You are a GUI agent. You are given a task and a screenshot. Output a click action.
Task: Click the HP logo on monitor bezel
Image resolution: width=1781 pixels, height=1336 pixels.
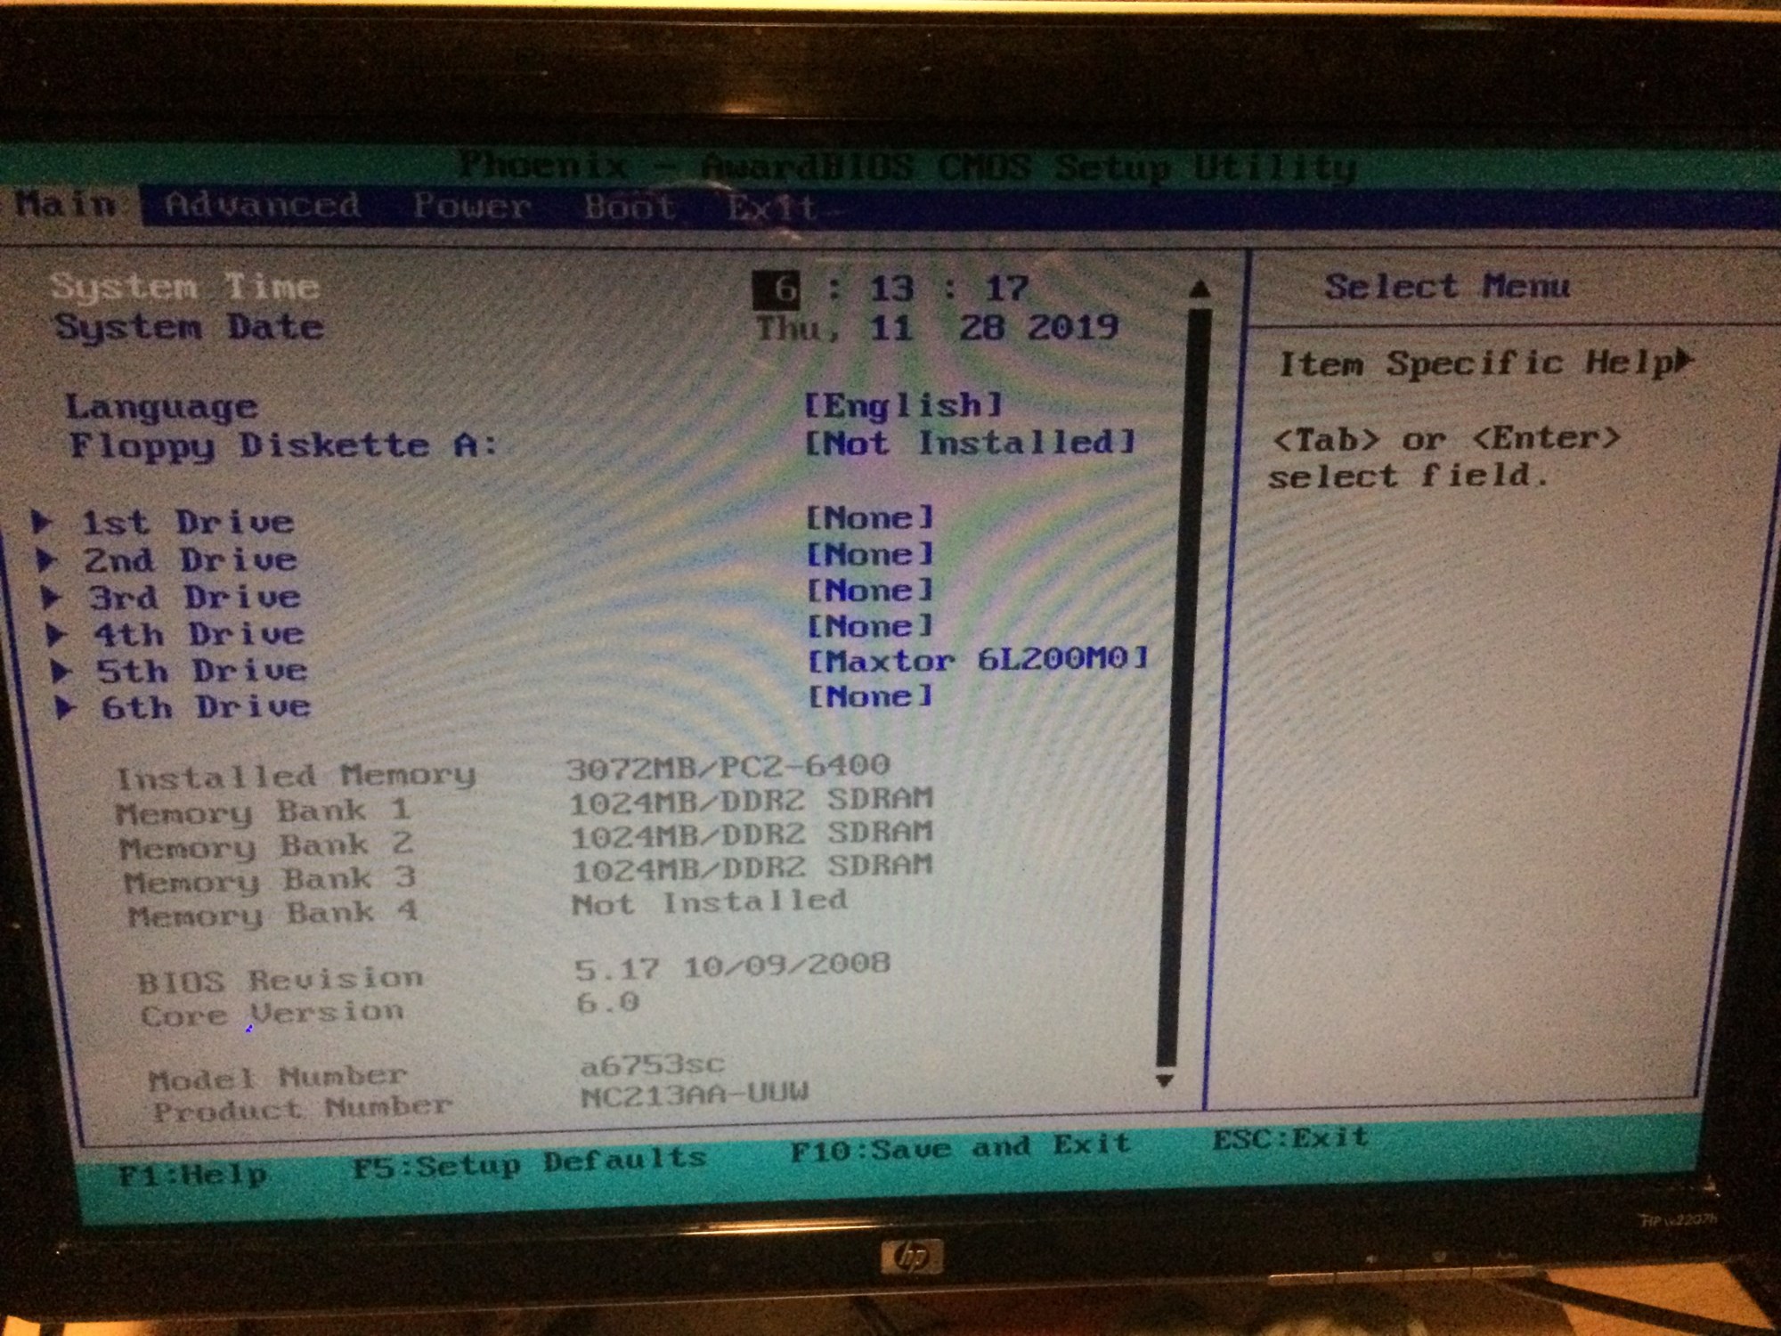(910, 1258)
